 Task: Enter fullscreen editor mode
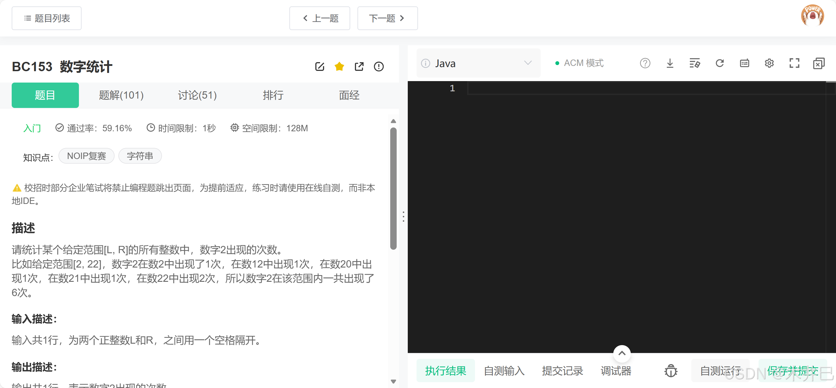[794, 63]
